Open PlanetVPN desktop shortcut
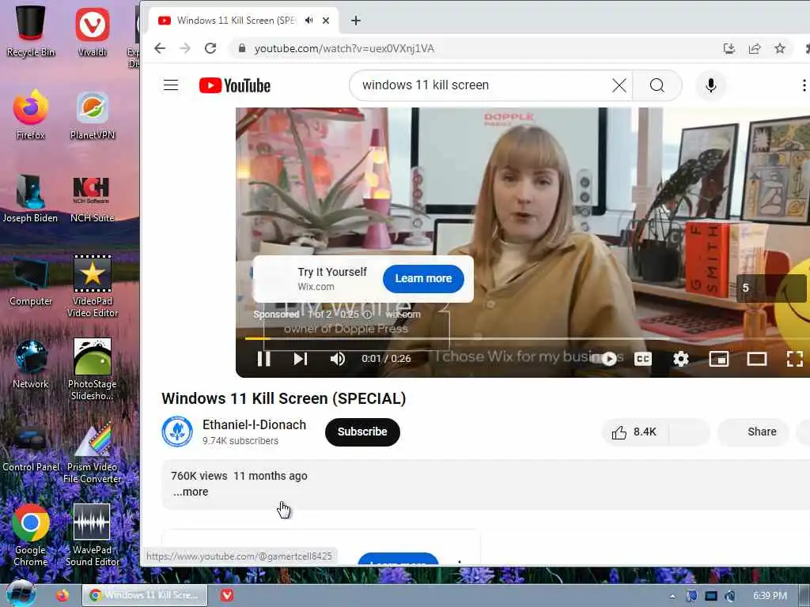 pyautogui.click(x=92, y=115)
